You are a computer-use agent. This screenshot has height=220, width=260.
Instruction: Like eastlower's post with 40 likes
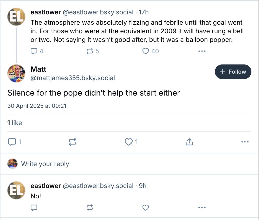click(x=146, y=51)
